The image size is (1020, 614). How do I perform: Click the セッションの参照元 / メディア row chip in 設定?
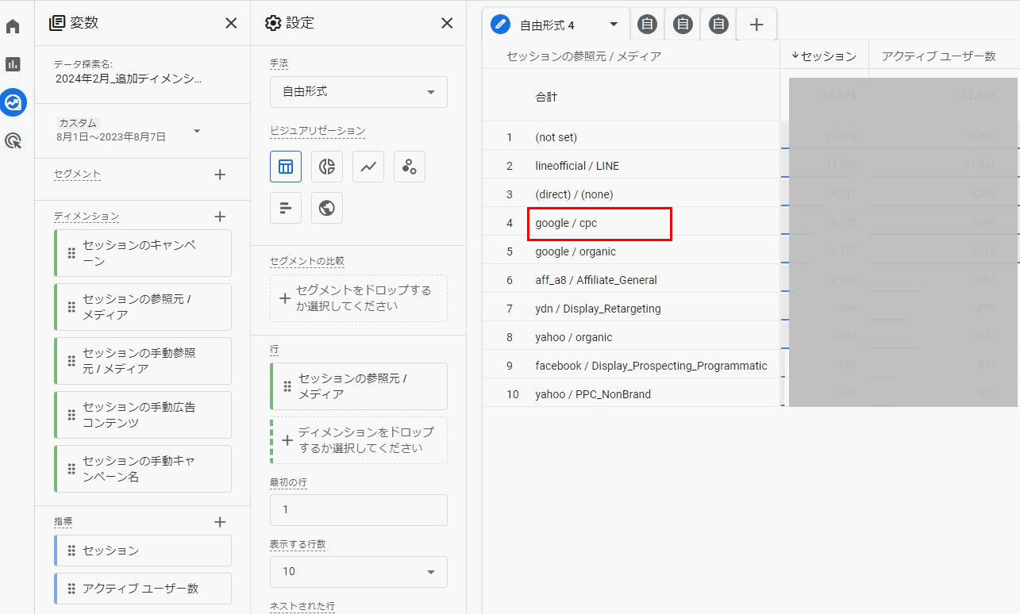pos(359,386)
